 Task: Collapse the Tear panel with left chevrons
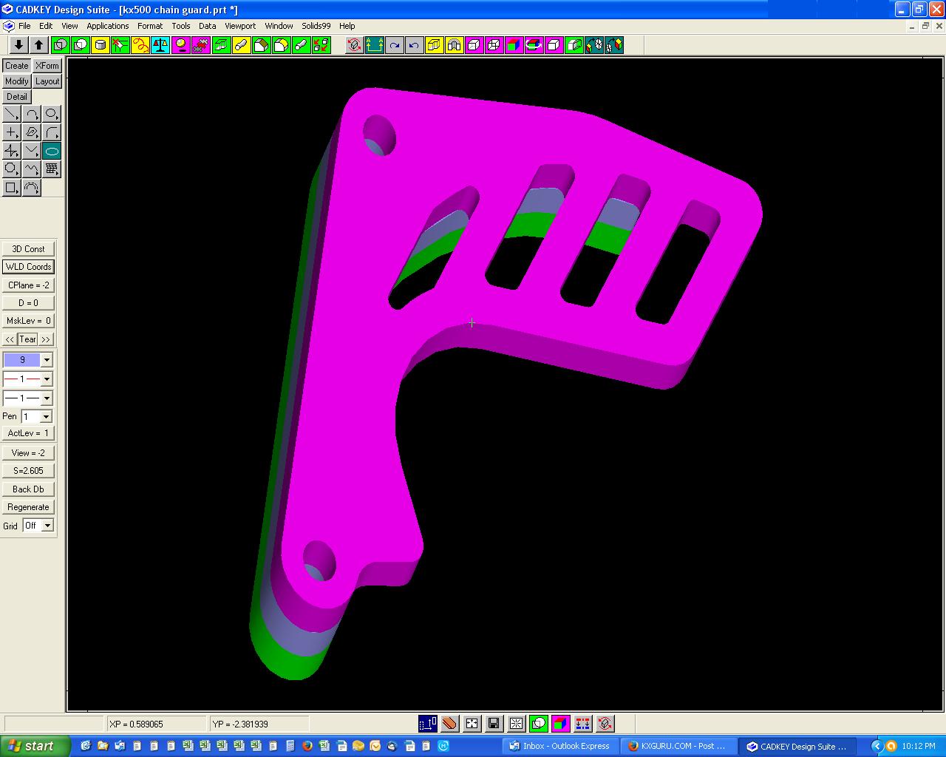pos(8,339)
